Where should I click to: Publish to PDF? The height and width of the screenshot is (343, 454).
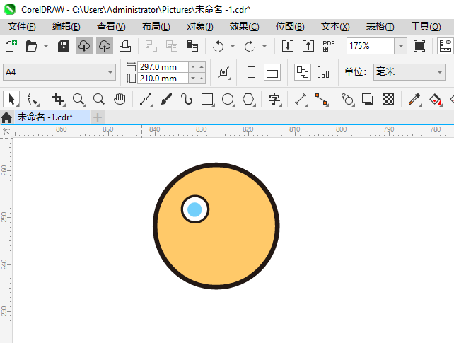(x=328, y=46)
